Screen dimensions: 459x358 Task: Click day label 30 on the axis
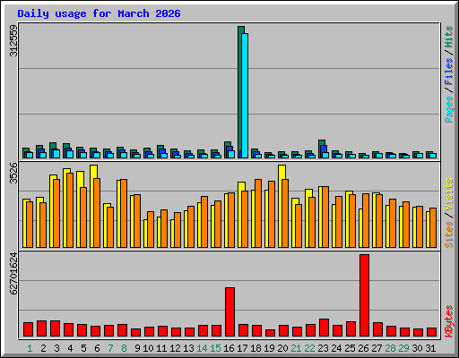pos(417,348)
